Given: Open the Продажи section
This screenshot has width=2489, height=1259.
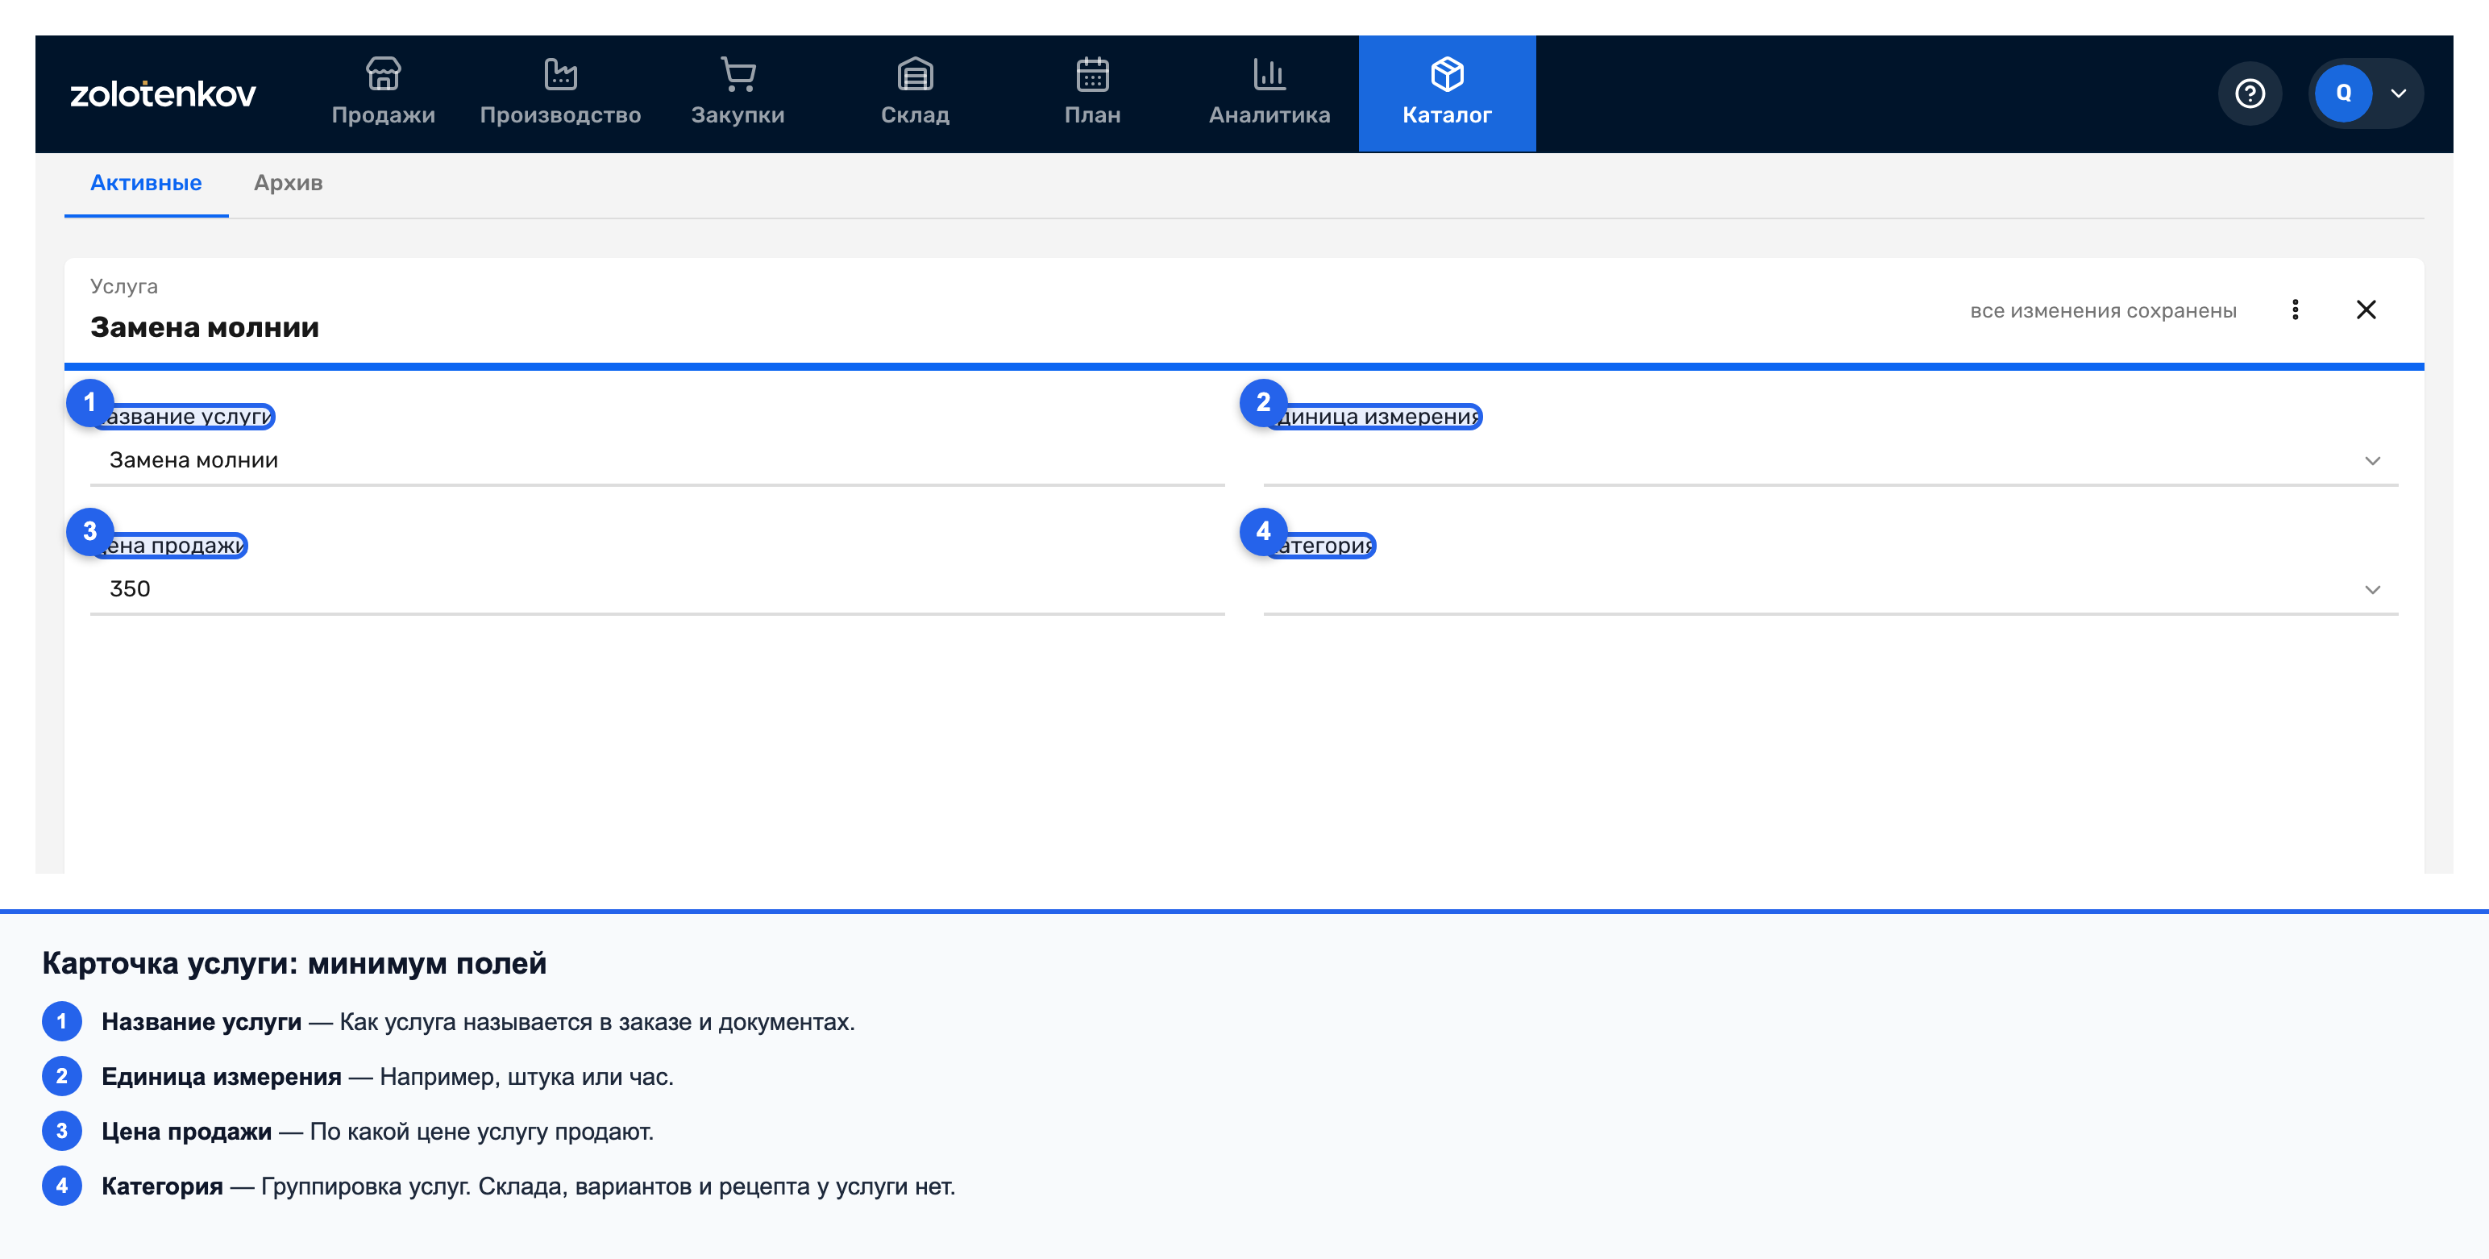Looking at the screenshot, I should click(383, 93).
